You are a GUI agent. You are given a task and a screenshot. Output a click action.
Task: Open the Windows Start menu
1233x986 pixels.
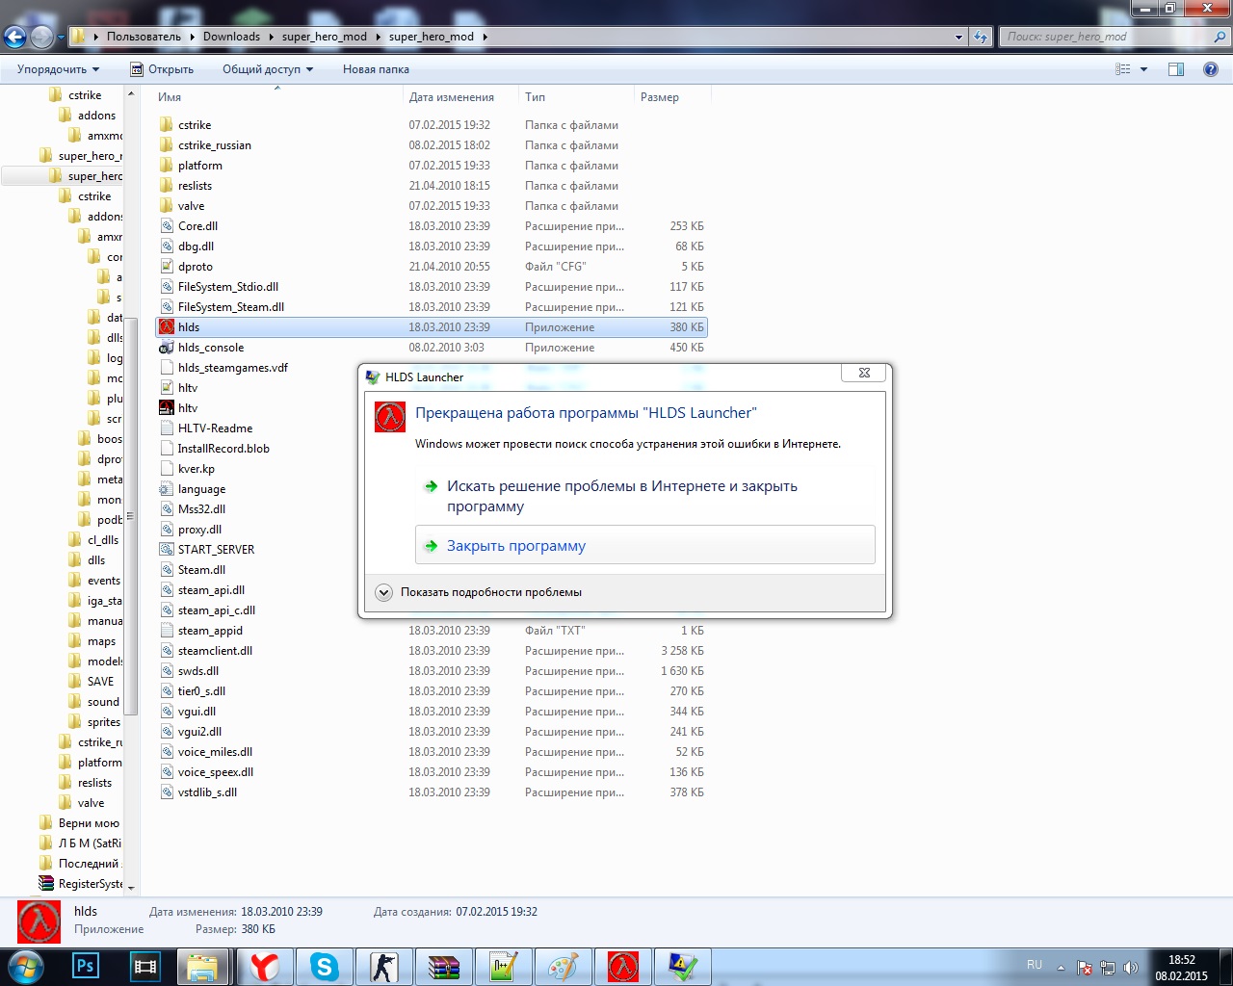point(26,966)
